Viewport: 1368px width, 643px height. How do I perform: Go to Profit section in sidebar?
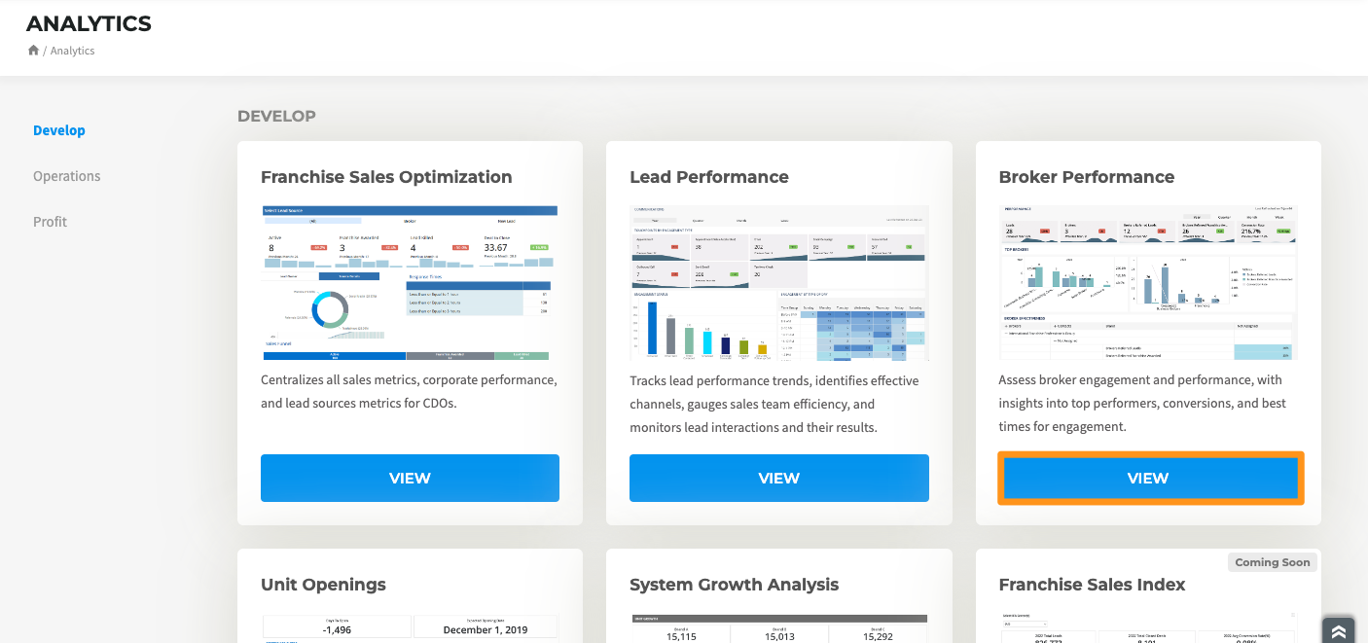(51, 222)
